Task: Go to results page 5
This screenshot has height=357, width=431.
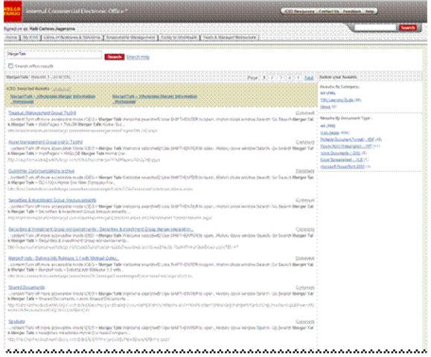Action: [x=298, y=77]
